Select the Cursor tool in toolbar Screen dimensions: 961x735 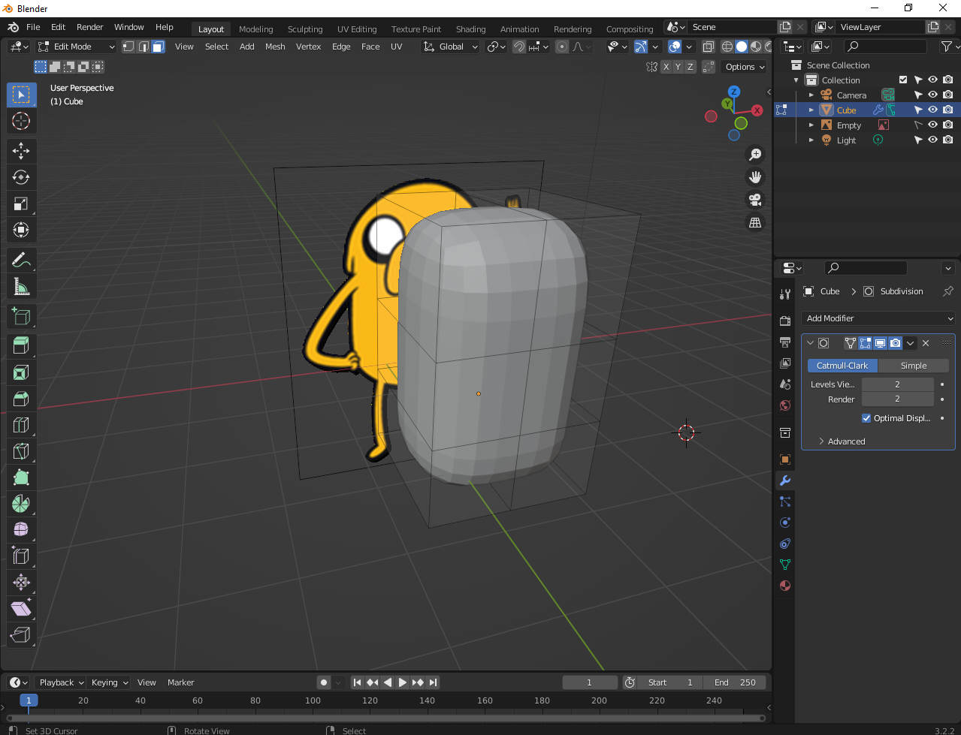click(x=21, y=121)
